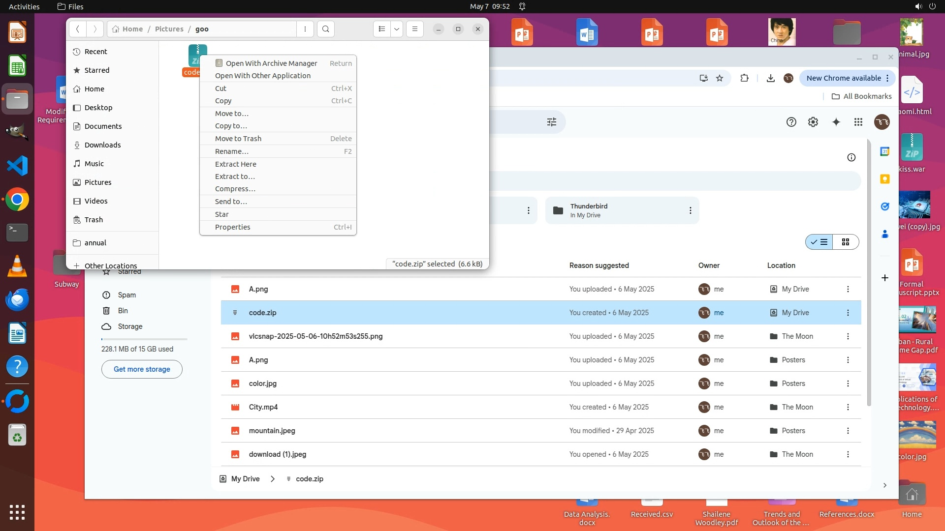Image resolution: width=945 pixels, height=531 pixels.
Task: Click the Files search magnifier icon
Action: coord(325,29)
